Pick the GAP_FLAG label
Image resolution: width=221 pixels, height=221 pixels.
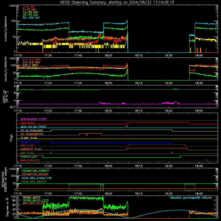[27, 123]
